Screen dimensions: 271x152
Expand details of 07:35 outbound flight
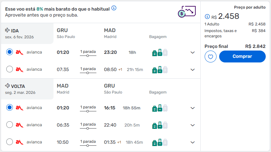pyautogui.click(x=192, y=70)
